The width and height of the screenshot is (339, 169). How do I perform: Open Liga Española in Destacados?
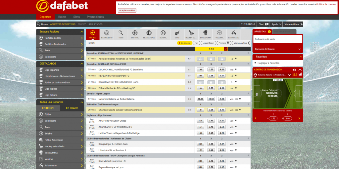coord(60,70)
